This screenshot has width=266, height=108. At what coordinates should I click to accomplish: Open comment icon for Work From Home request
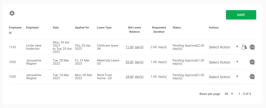point(252,77)
